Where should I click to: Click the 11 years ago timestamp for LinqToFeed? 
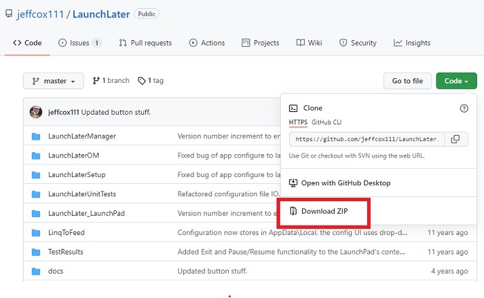[x=447, y=232]
